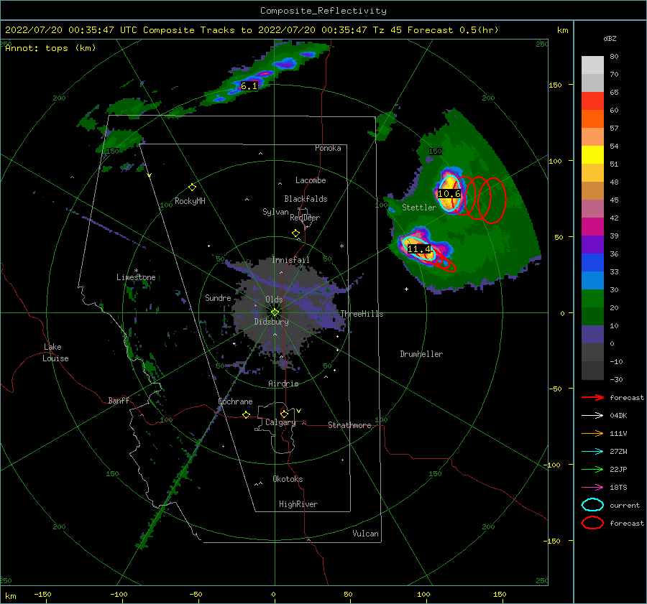Click the 30 dBZ green color swatch
The height and width of the screenshot is (604, 647).
(x=592, y=299)
